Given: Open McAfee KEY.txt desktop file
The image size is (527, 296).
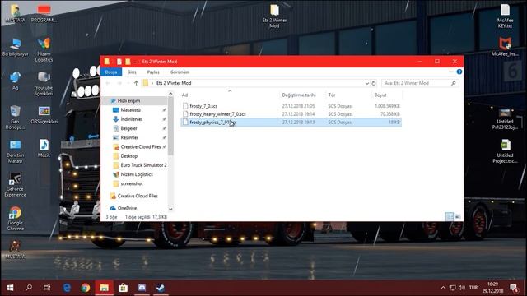Looking at the screenshot, I should coord(505,16).
